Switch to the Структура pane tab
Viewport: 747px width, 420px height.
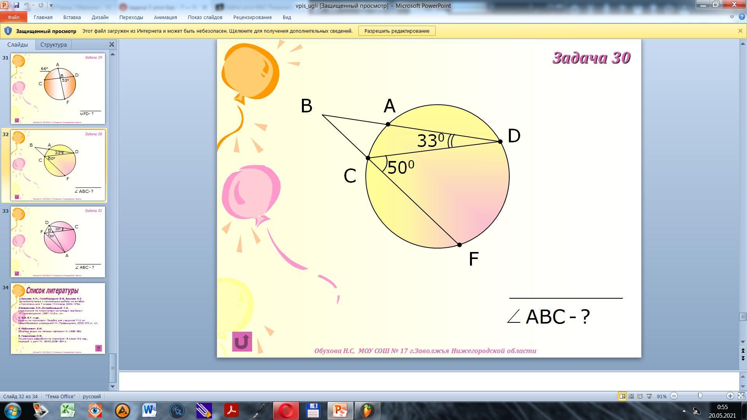(x=53, y=45)
